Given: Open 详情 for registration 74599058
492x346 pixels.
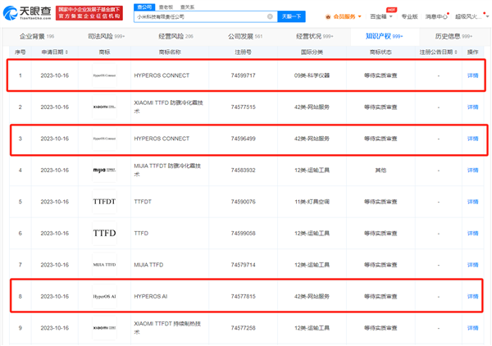Looking at the screenshot, I should pos(472,234).
